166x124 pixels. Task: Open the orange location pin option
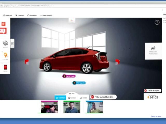click(5, 56)
